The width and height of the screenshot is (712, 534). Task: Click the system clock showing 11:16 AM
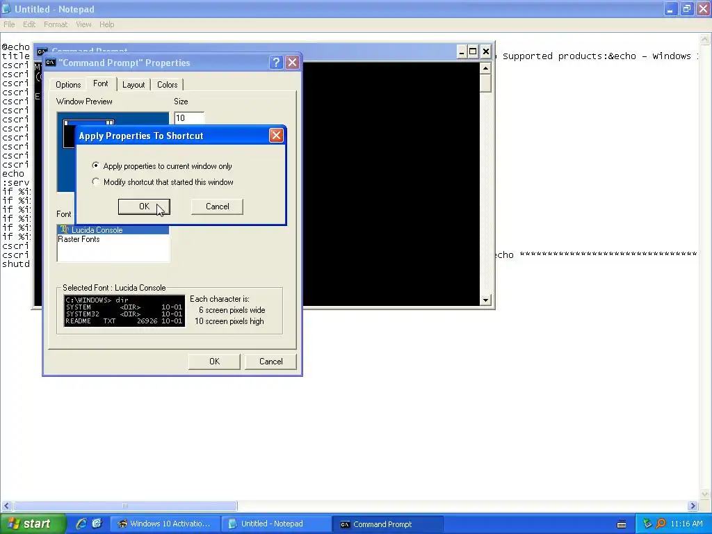point(686,524)
